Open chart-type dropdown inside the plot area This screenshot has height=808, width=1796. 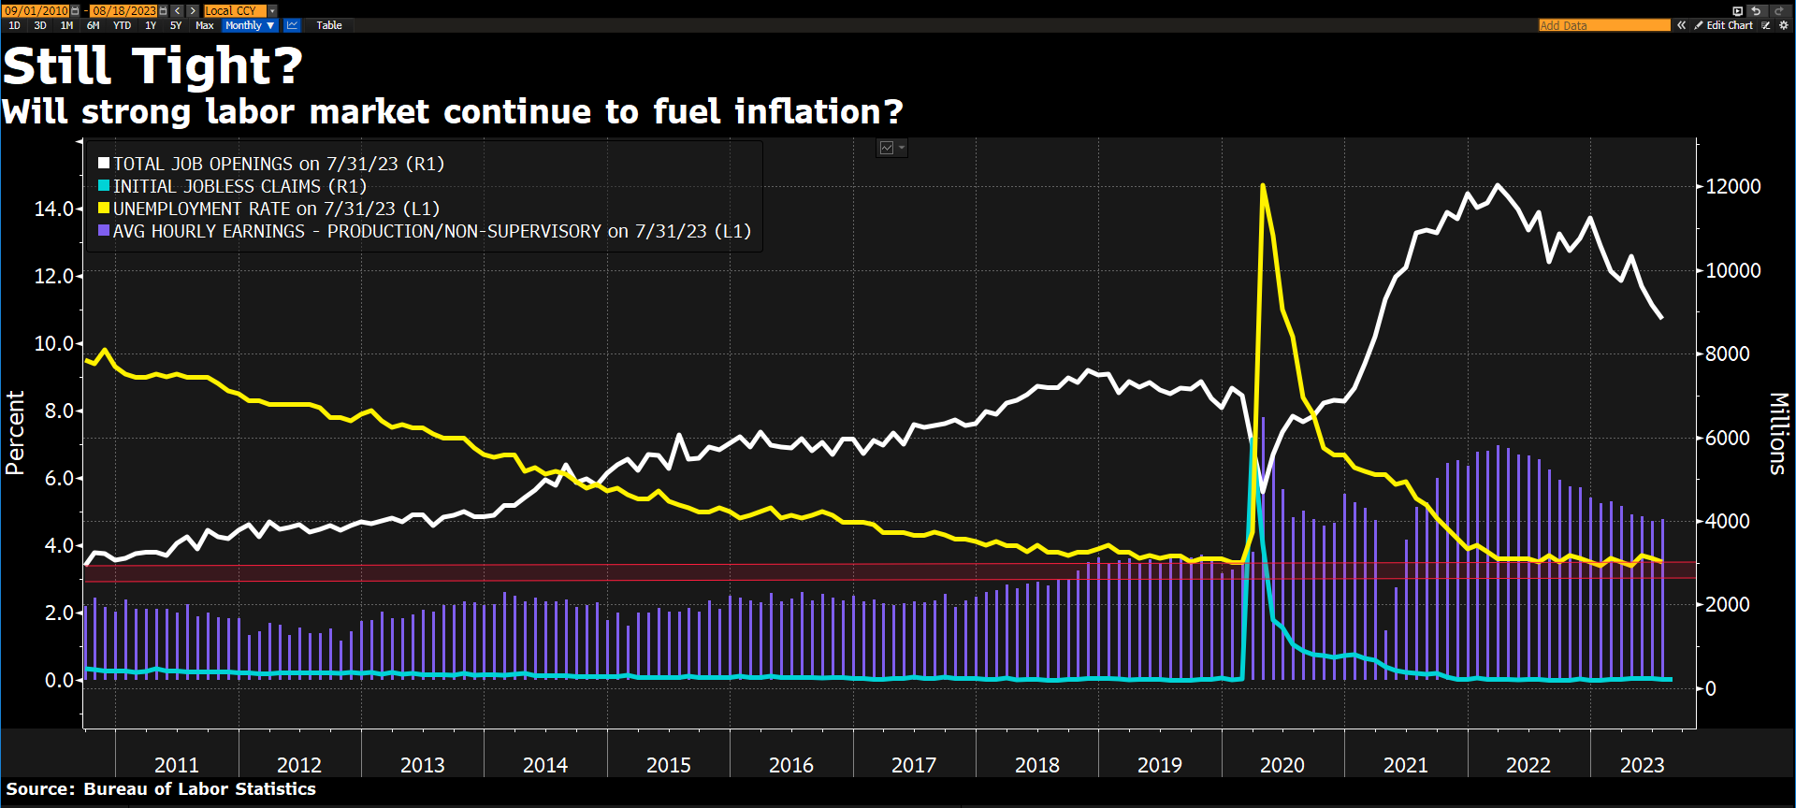(x=891, y=148)
